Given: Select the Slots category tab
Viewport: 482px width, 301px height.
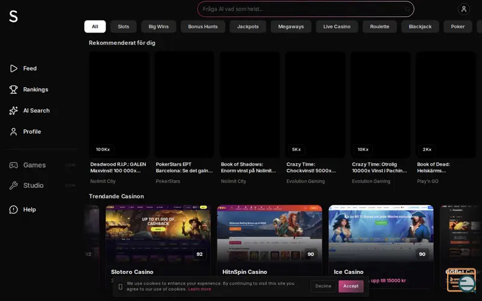Looking at the screenshot, I should 124,26.
